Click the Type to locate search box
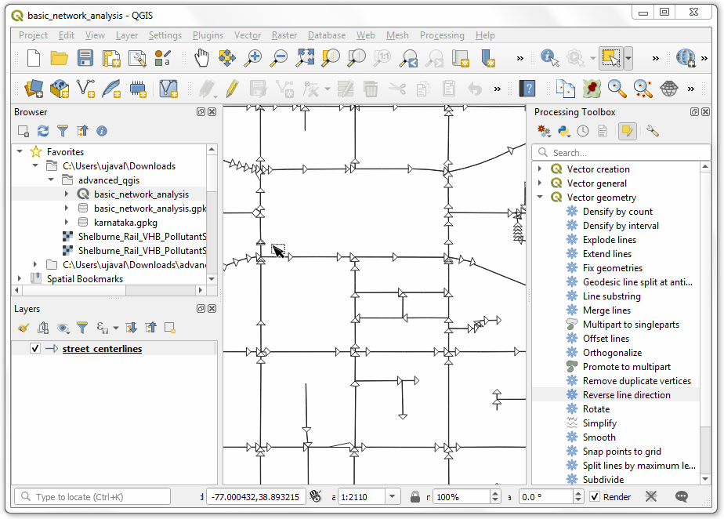Viewport: 724px width, 519px height. pos(92,497)
